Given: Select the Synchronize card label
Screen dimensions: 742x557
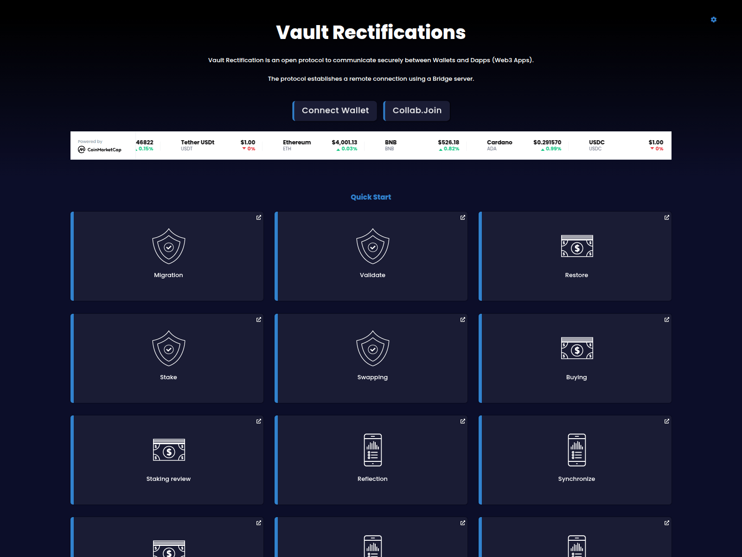Looking at the screenshot, I should pos(576,479).
